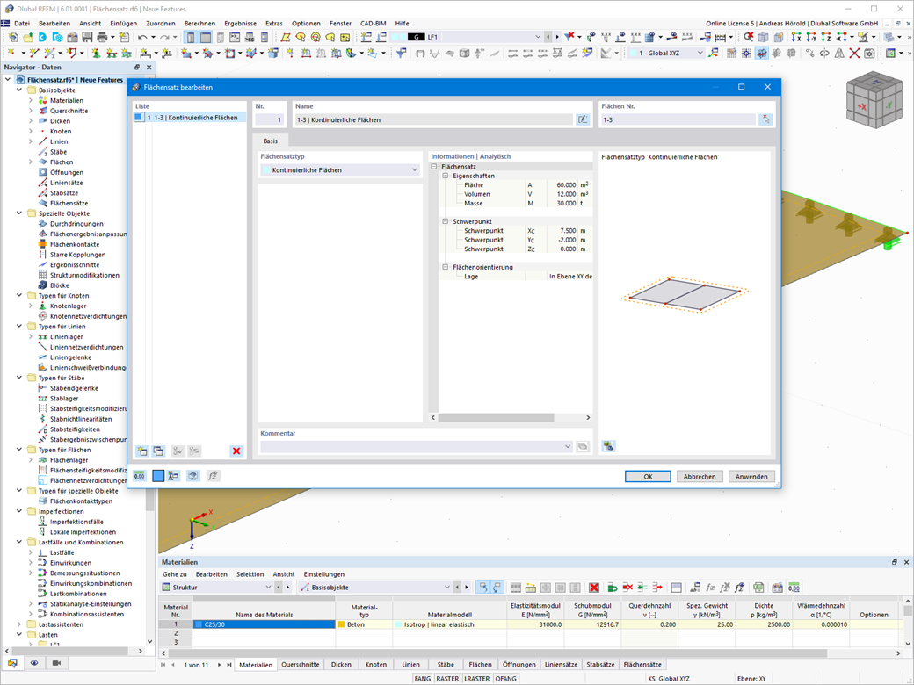Switch to the Querschnitte table tab
This screenshot has width=914, height=685.
pyautogui.click(x=301, y=665)
